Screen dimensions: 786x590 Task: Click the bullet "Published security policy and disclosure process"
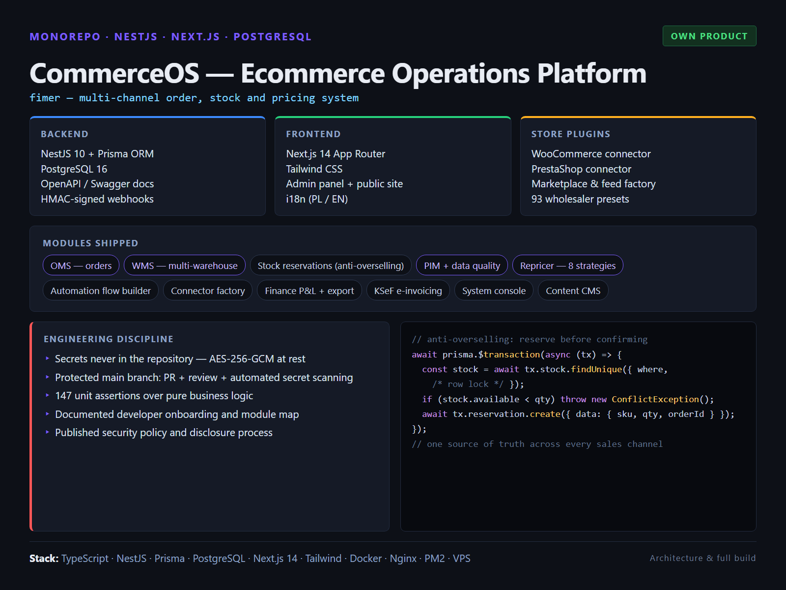tap(164, 433)
